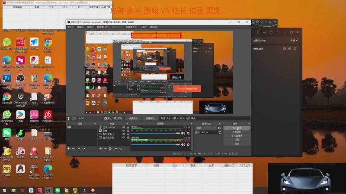Open hamburger menu in right-side streaming panel
The height and width of the screenshot is (194, 346).
[277, 32]
